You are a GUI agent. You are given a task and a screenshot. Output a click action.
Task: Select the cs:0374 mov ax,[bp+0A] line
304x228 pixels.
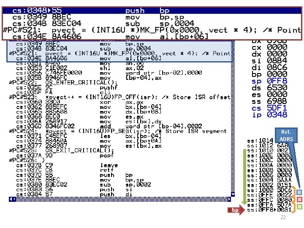tap(89, 141)
